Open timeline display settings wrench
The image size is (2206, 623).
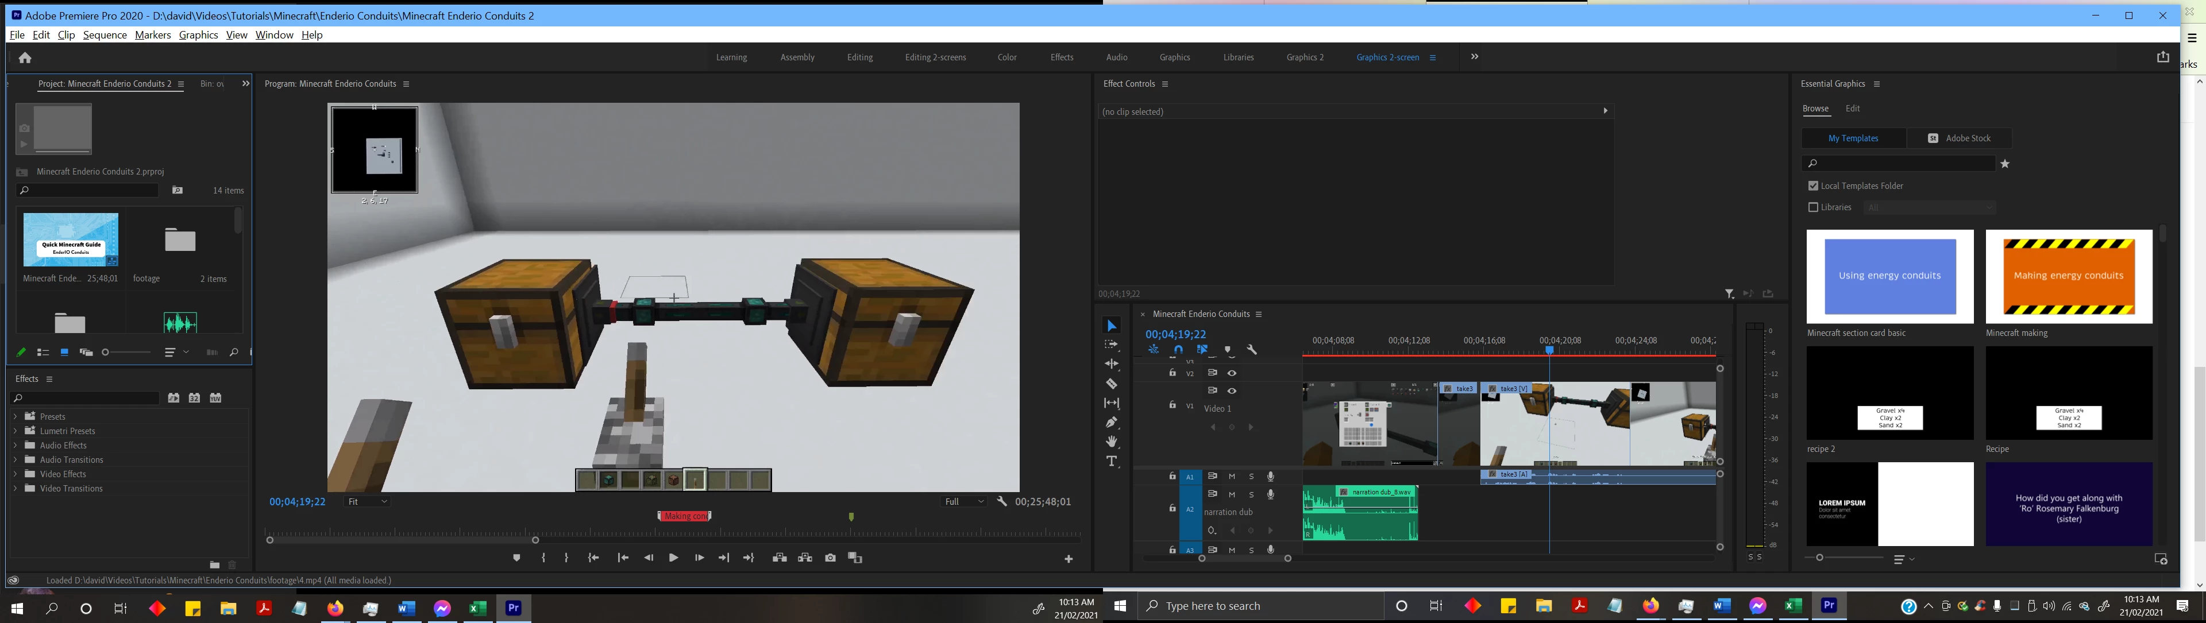(1252, 350)
